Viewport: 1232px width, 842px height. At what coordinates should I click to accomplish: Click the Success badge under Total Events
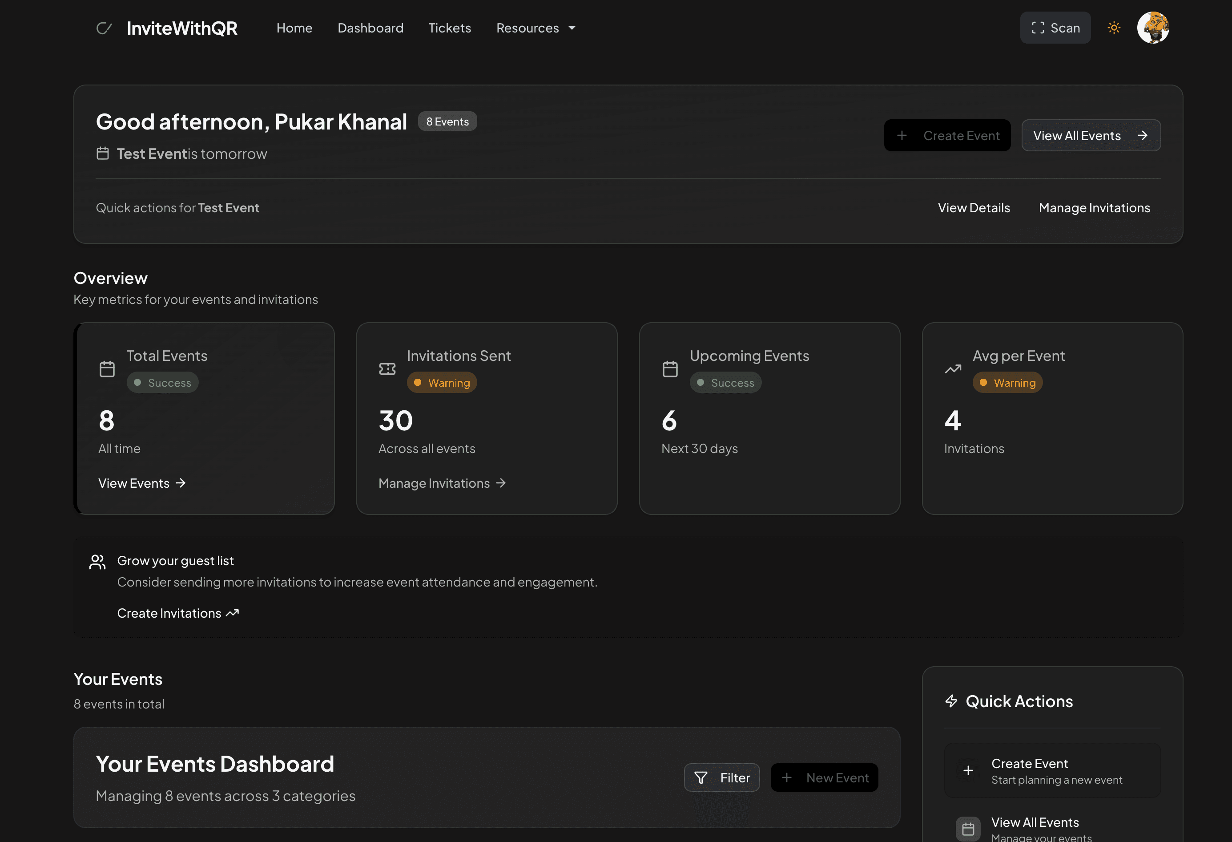pos(162,383)
